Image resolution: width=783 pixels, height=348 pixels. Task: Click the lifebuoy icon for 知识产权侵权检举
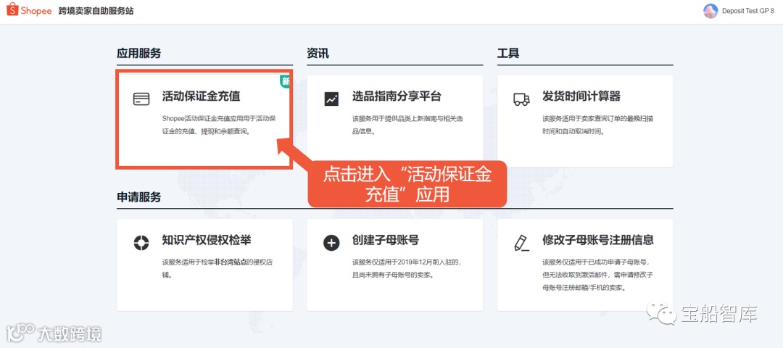[141, 243]
